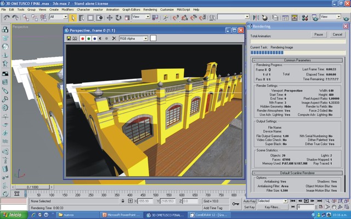351x219 pixels.
Task: Clear the rendered frame with X icon
Action: pos(114,38)
